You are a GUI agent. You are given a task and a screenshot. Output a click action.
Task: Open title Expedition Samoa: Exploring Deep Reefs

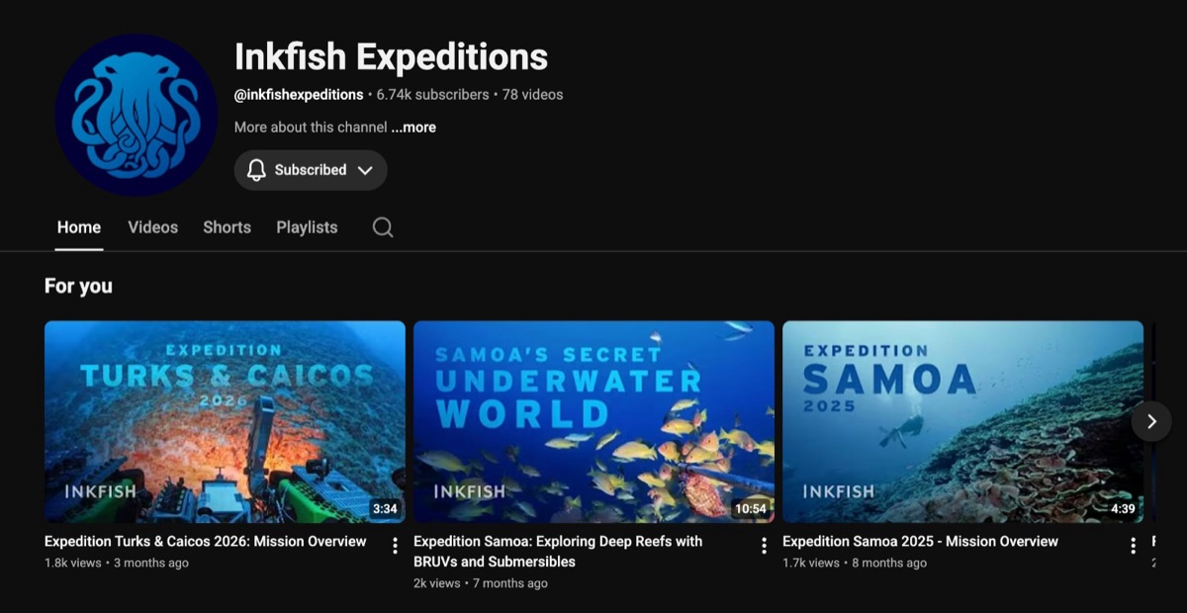pyautogui.click(x=558, y=552)
